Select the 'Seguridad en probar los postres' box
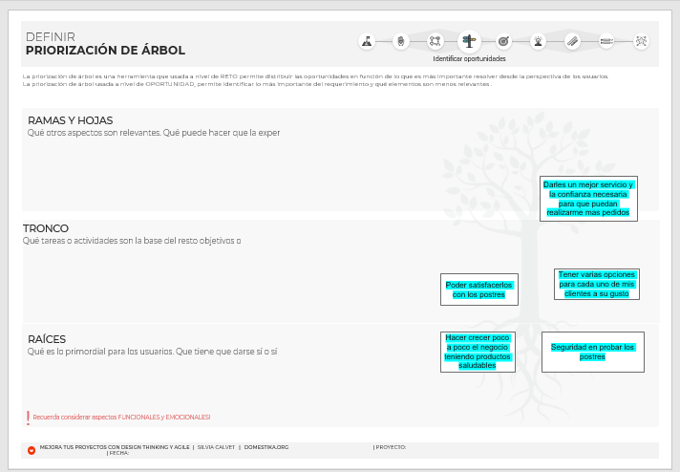Image resolution: width=680 pixels, height=472 pixels. tap(593, 352)
